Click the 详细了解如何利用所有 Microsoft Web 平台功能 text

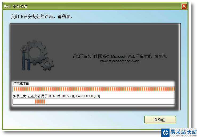point(120,56)
